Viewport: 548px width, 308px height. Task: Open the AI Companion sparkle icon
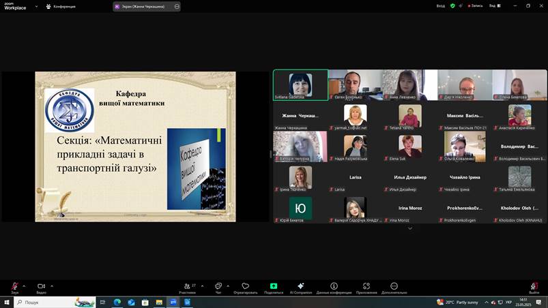tap(301, 286)
